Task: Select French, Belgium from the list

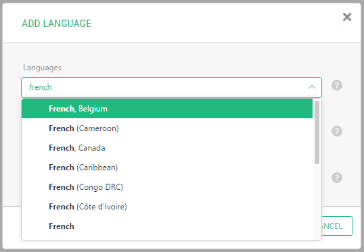Action: [167, 109]
